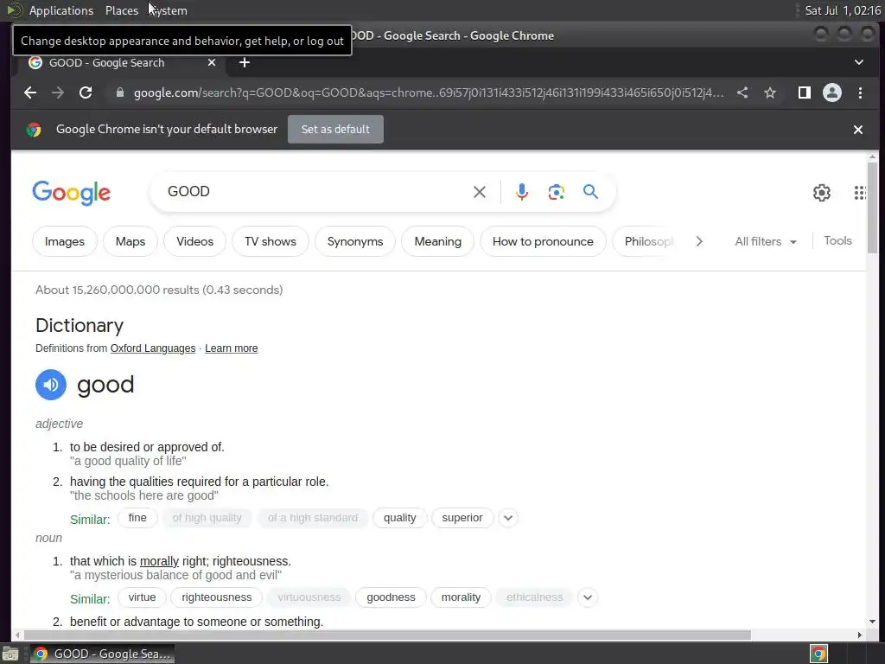This screenshot has width=885, height=664.
Task: Dismiss the default browser infobar
Action: point(858,130)
